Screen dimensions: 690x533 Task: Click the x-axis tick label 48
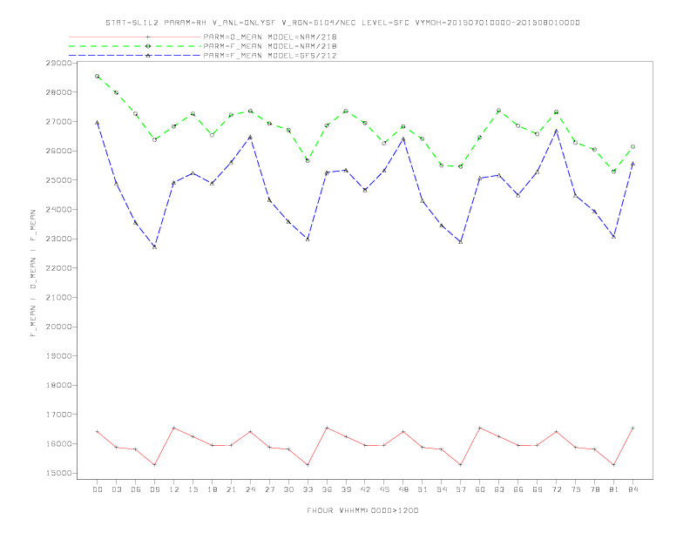(x=403, y=489)
